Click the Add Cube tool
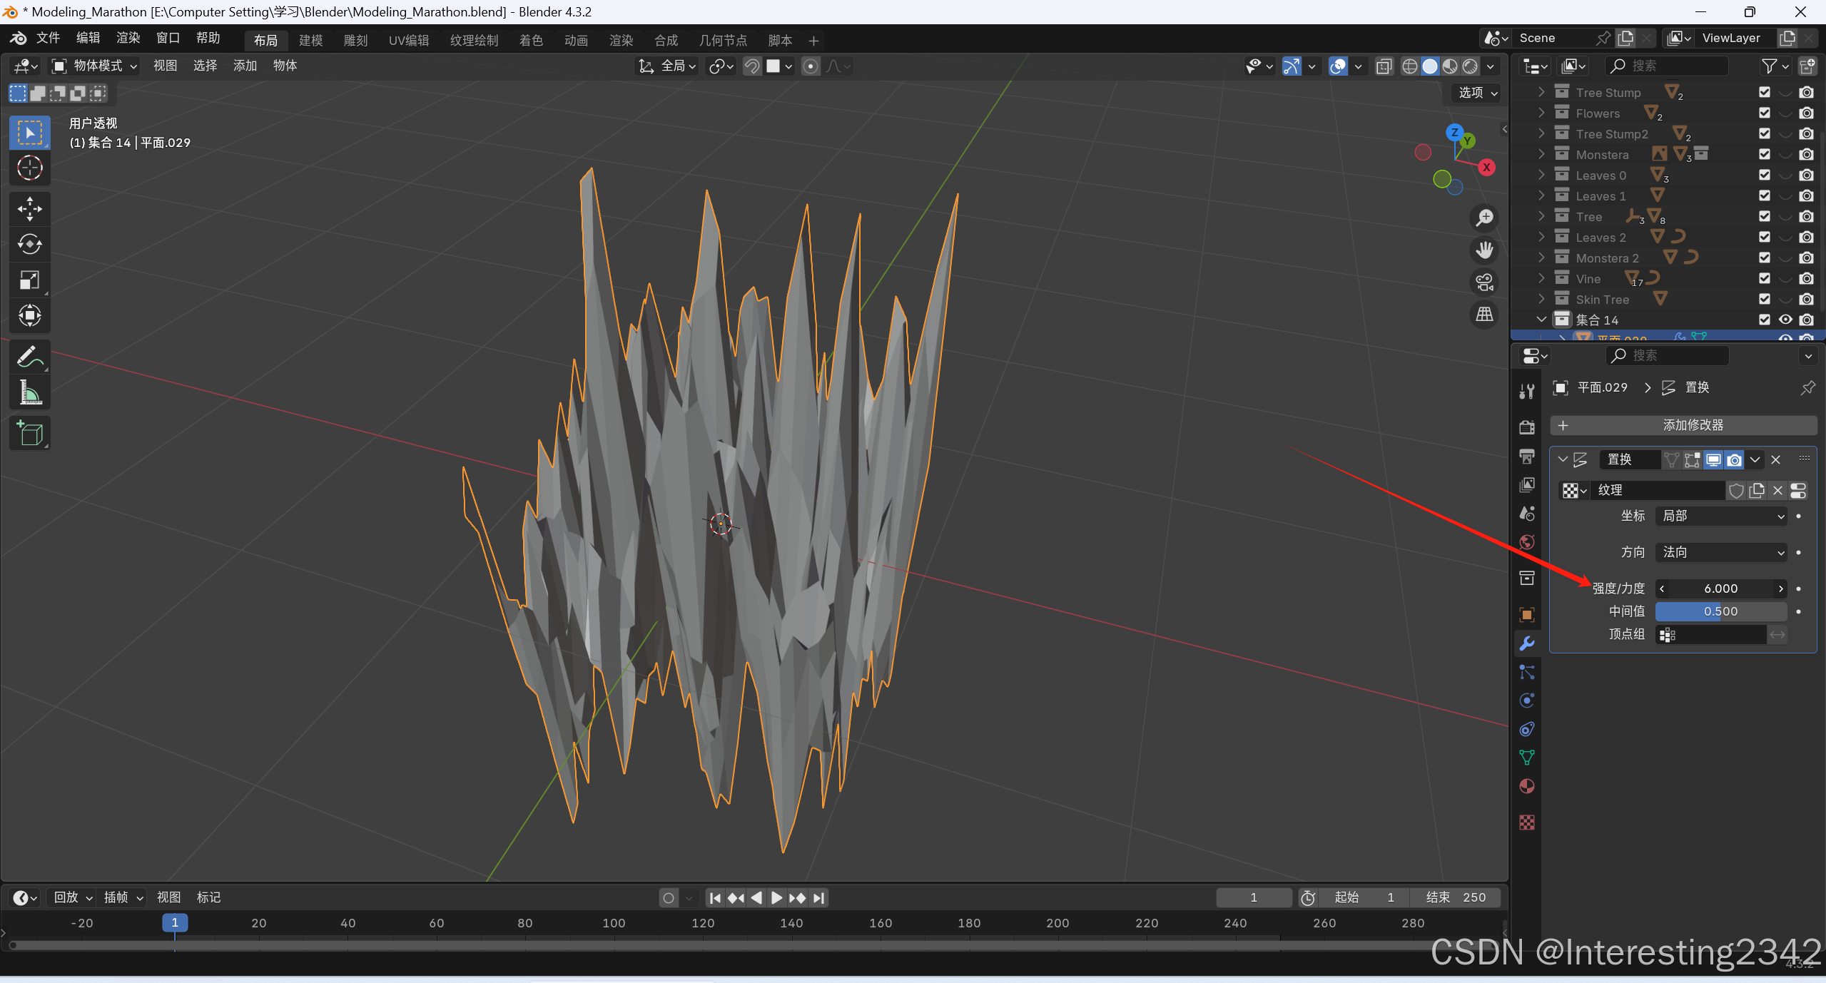The height and width of the screenshot is (983, 1826). [29, 433]
